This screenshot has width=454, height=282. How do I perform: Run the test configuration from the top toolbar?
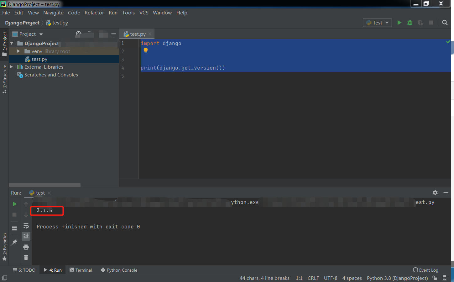(399, 23)
